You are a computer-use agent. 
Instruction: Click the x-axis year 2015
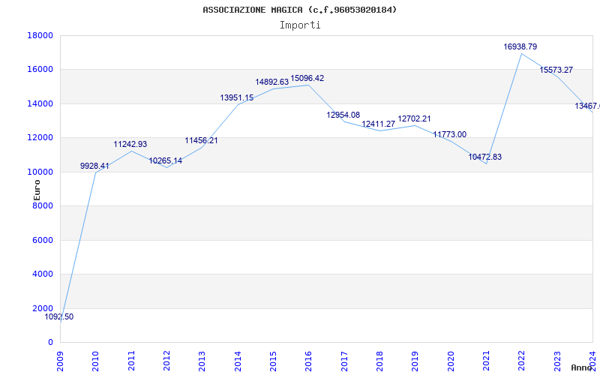click(x=273, y=361)
